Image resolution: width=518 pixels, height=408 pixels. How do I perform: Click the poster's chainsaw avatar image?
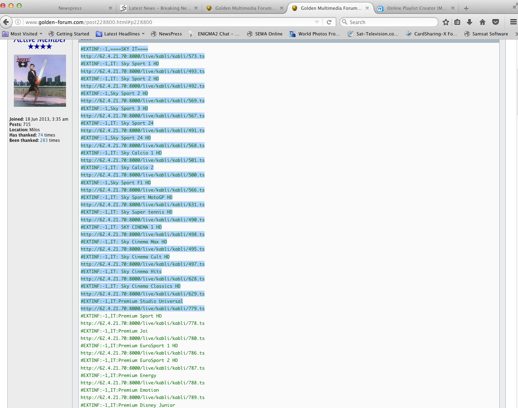point(40,81)
